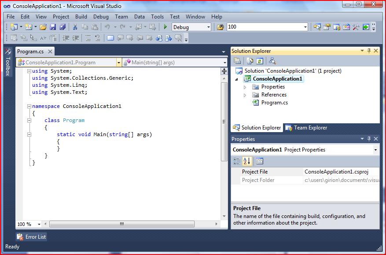Click the Increase Indent icon
This screenshot has height=255, width=386.
coord(75,38)
